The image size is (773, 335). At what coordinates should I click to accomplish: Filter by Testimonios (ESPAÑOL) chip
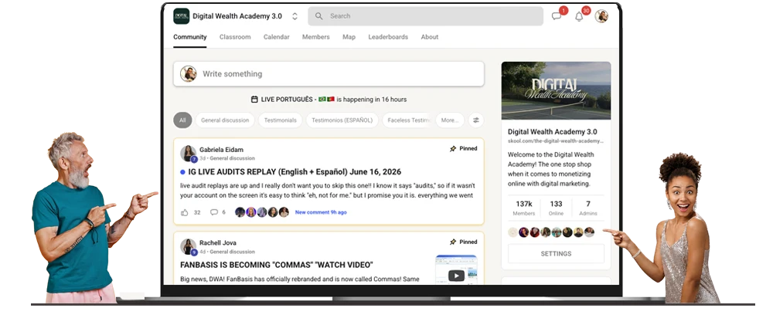pyautogui.click(x=342, y=120)
